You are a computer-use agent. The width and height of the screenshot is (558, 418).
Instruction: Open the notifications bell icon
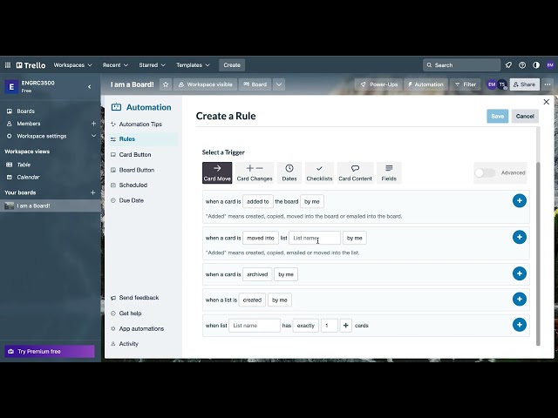[x=508, y=65]
